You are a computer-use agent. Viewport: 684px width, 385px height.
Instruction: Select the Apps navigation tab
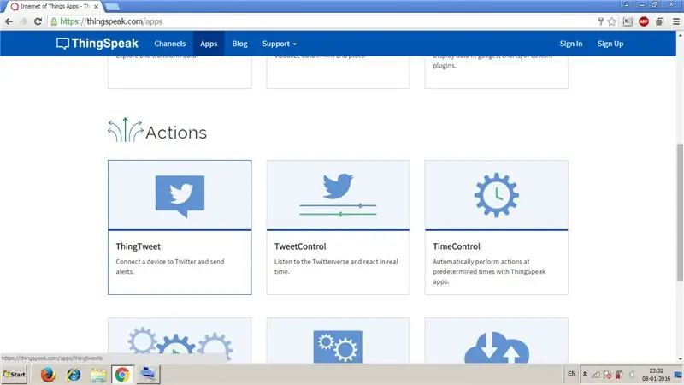tap(209, 44)
